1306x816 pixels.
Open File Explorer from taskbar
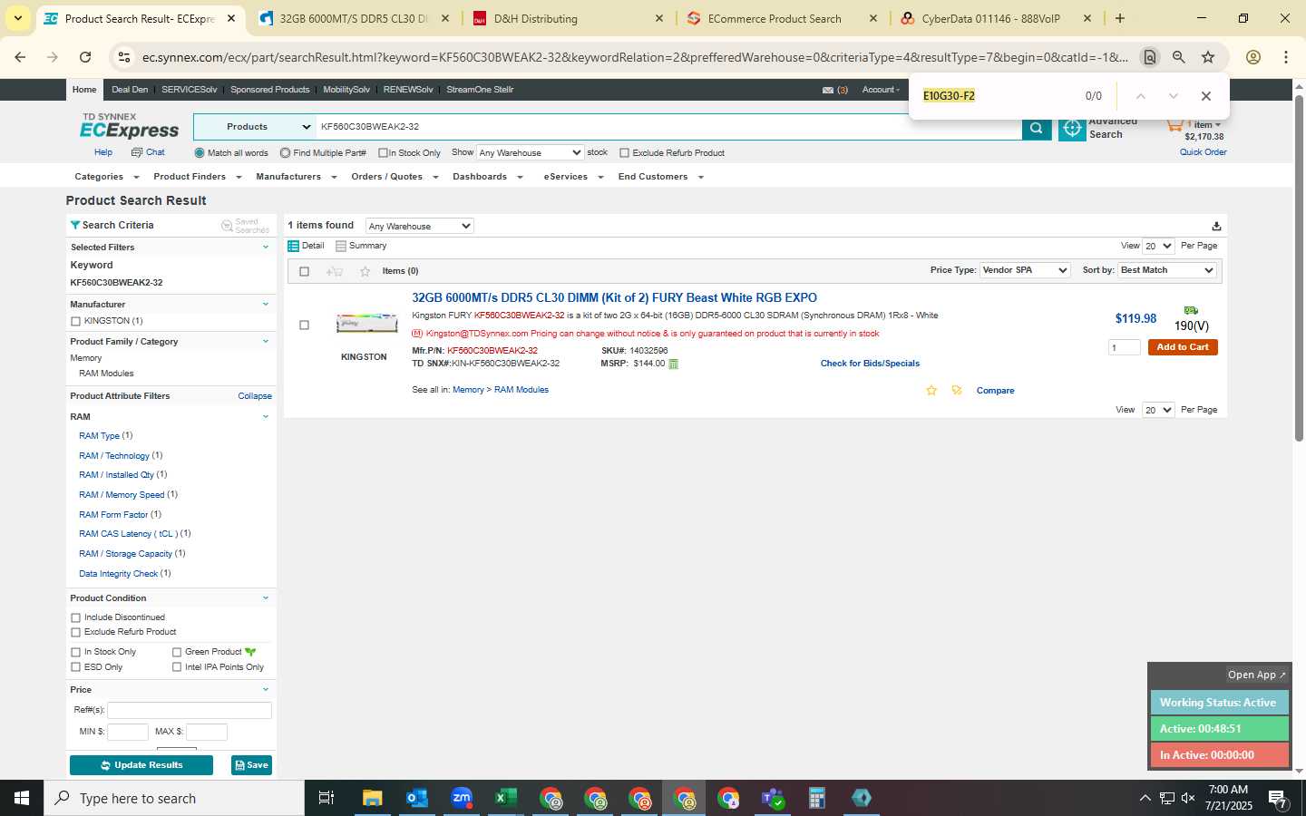[373, 798]
